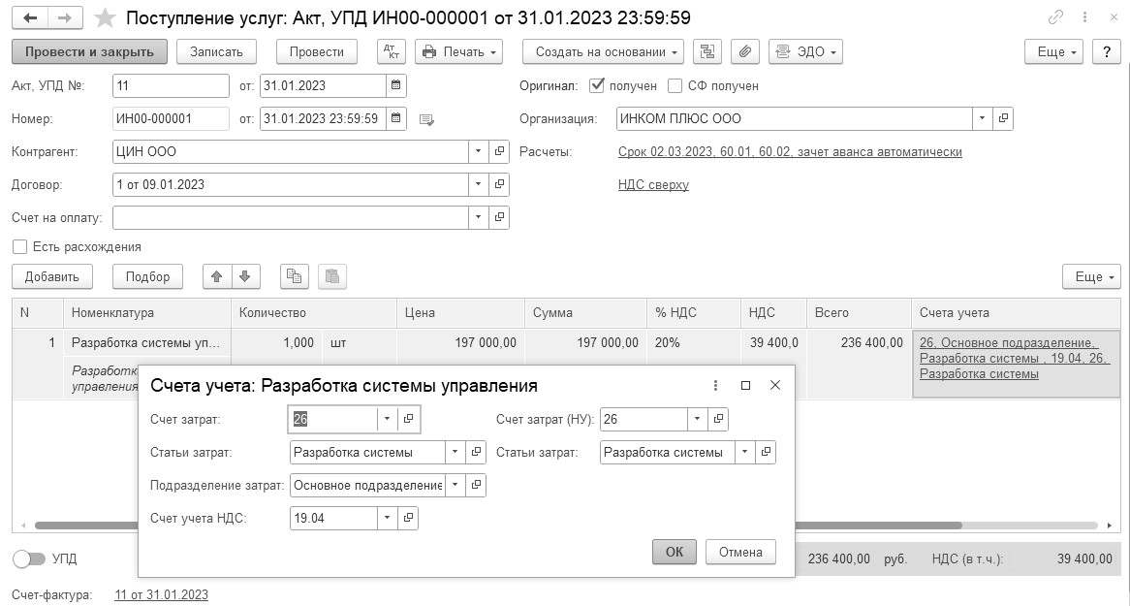Screen dimensions: 1130x606
Task: Click Провести button
Action: point(316,52)
